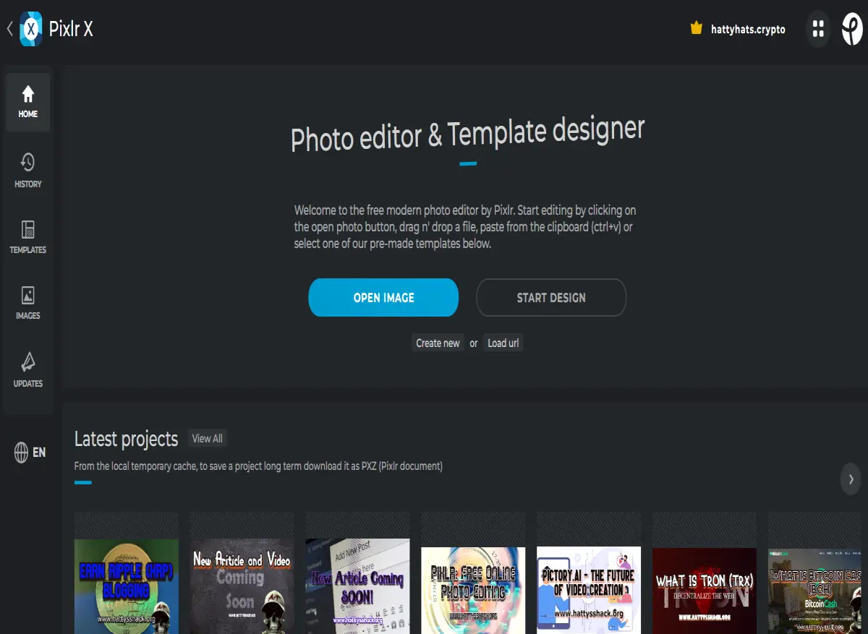Click the Create new link
This screenshot has width=868, height=634.
click(x=438, y=343)
